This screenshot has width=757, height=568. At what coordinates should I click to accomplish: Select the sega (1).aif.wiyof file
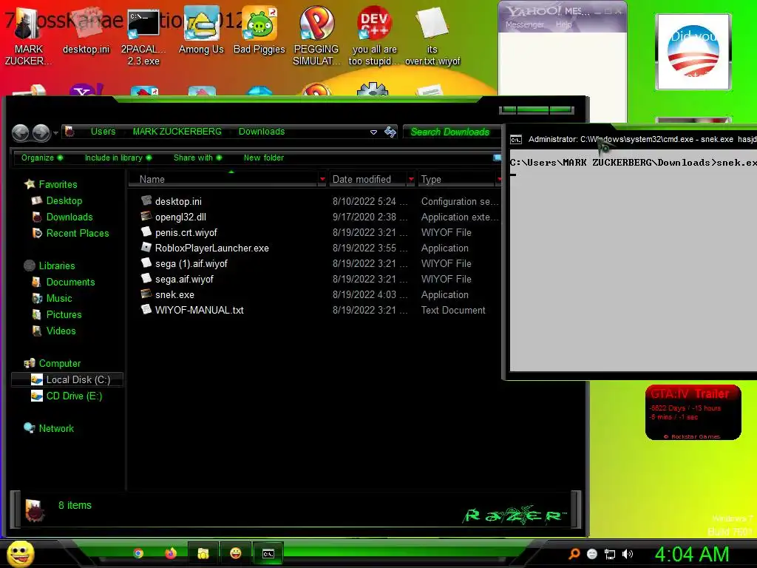point(319,263)
